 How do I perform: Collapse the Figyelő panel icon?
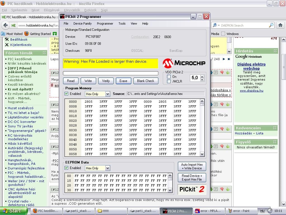click(x=275, y=142)
